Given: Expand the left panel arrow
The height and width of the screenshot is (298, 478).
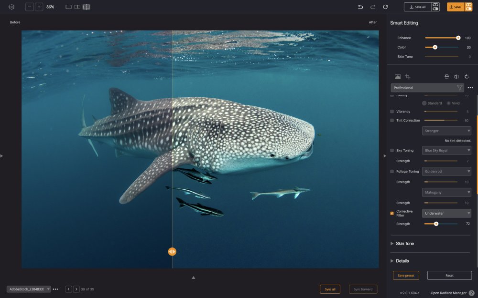Looking at the screenshot, I should pos(1,156).
